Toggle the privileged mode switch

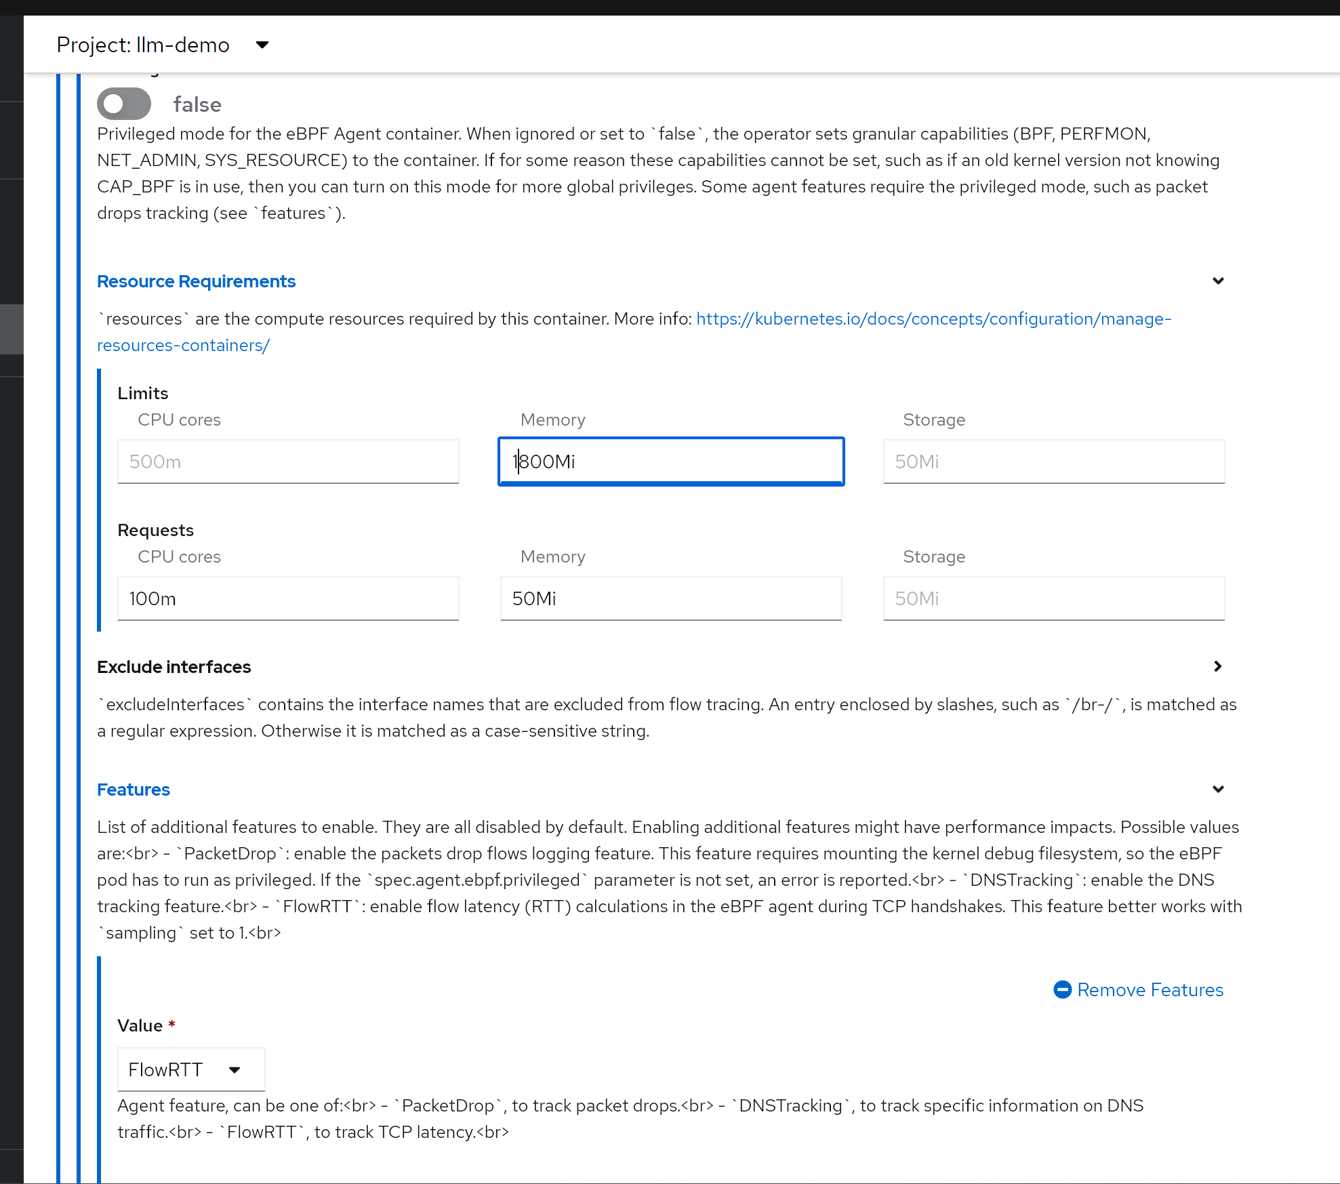point(124,104)
